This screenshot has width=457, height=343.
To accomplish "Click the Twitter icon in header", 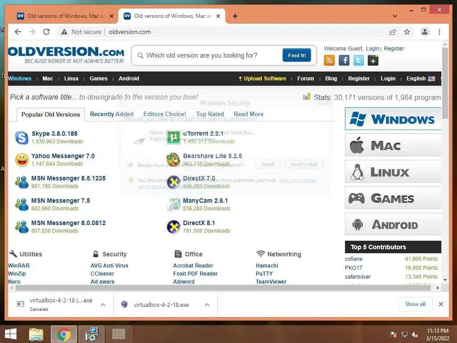I will [358, 60].
